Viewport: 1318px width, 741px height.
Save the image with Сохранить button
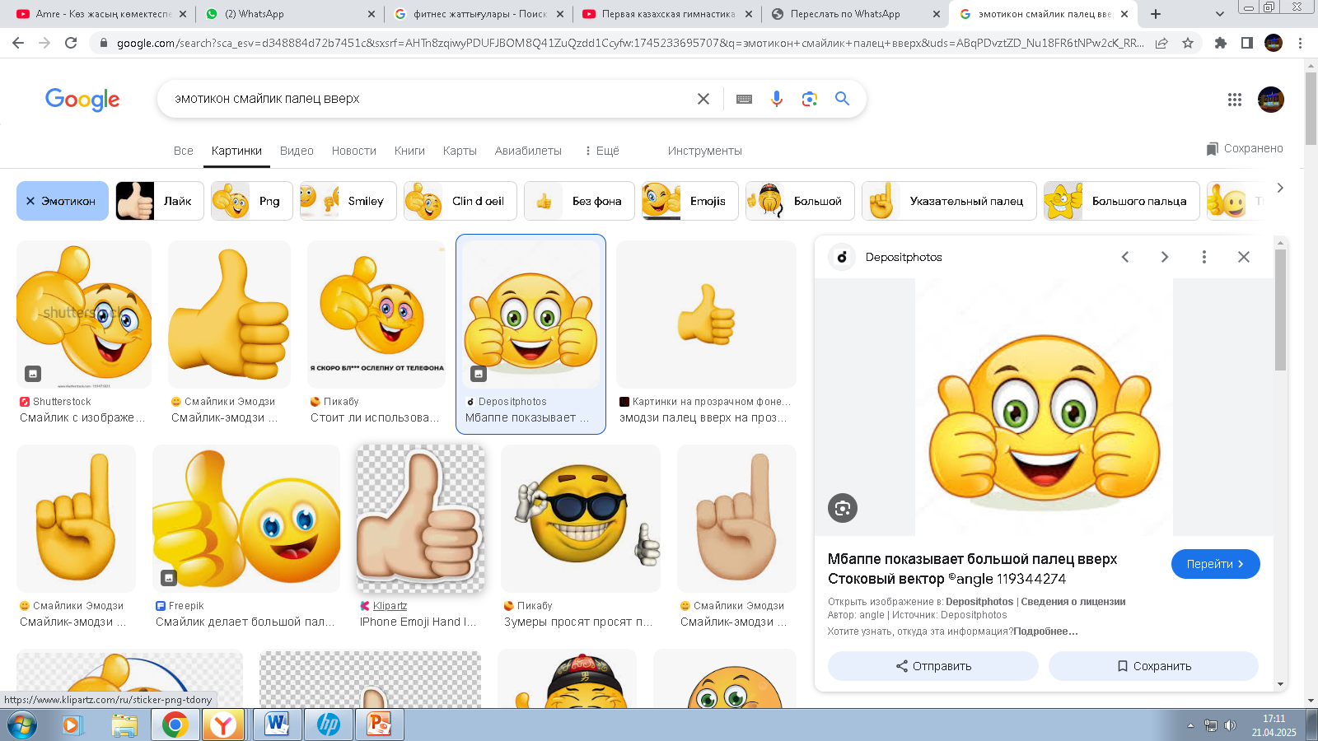tap(1153, 666)
